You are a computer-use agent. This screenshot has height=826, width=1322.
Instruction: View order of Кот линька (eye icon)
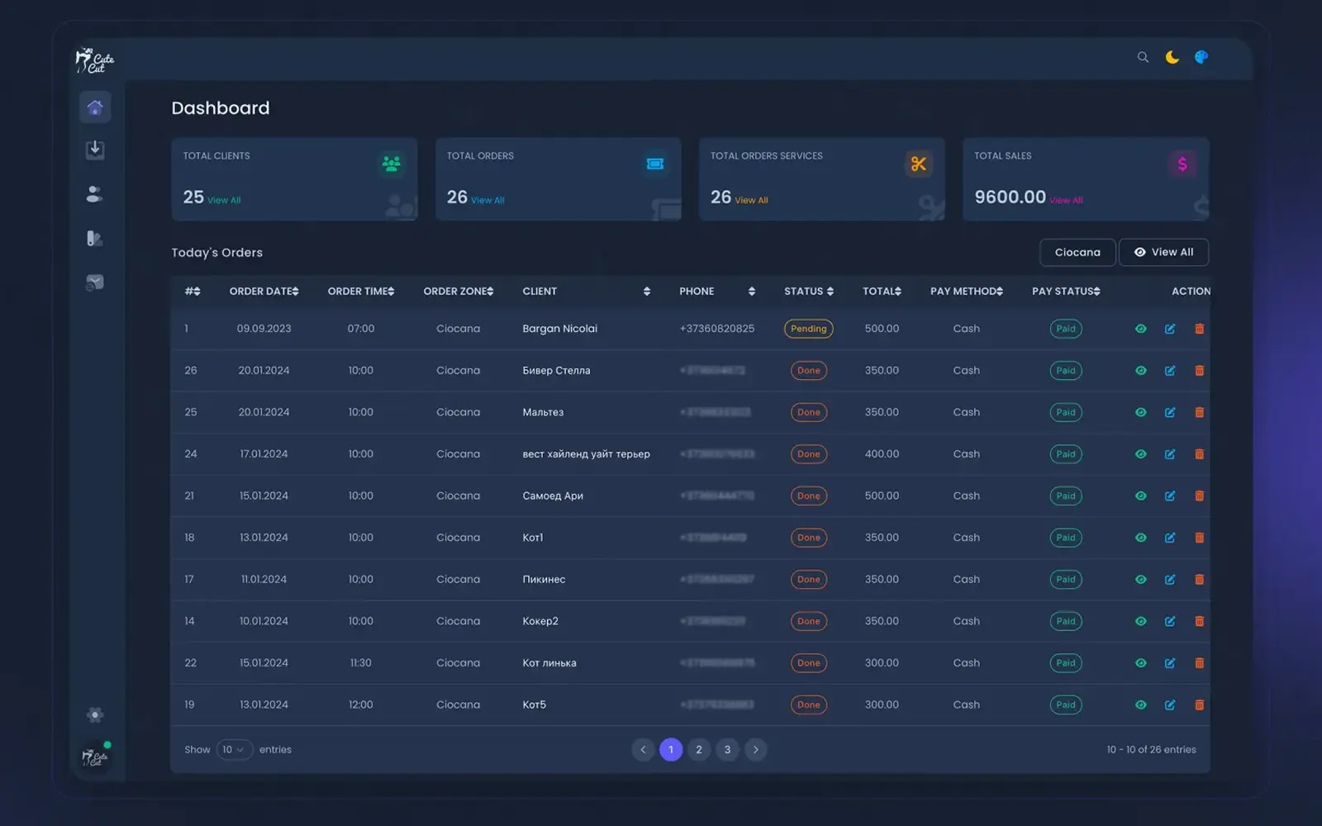click(1140, 663)
